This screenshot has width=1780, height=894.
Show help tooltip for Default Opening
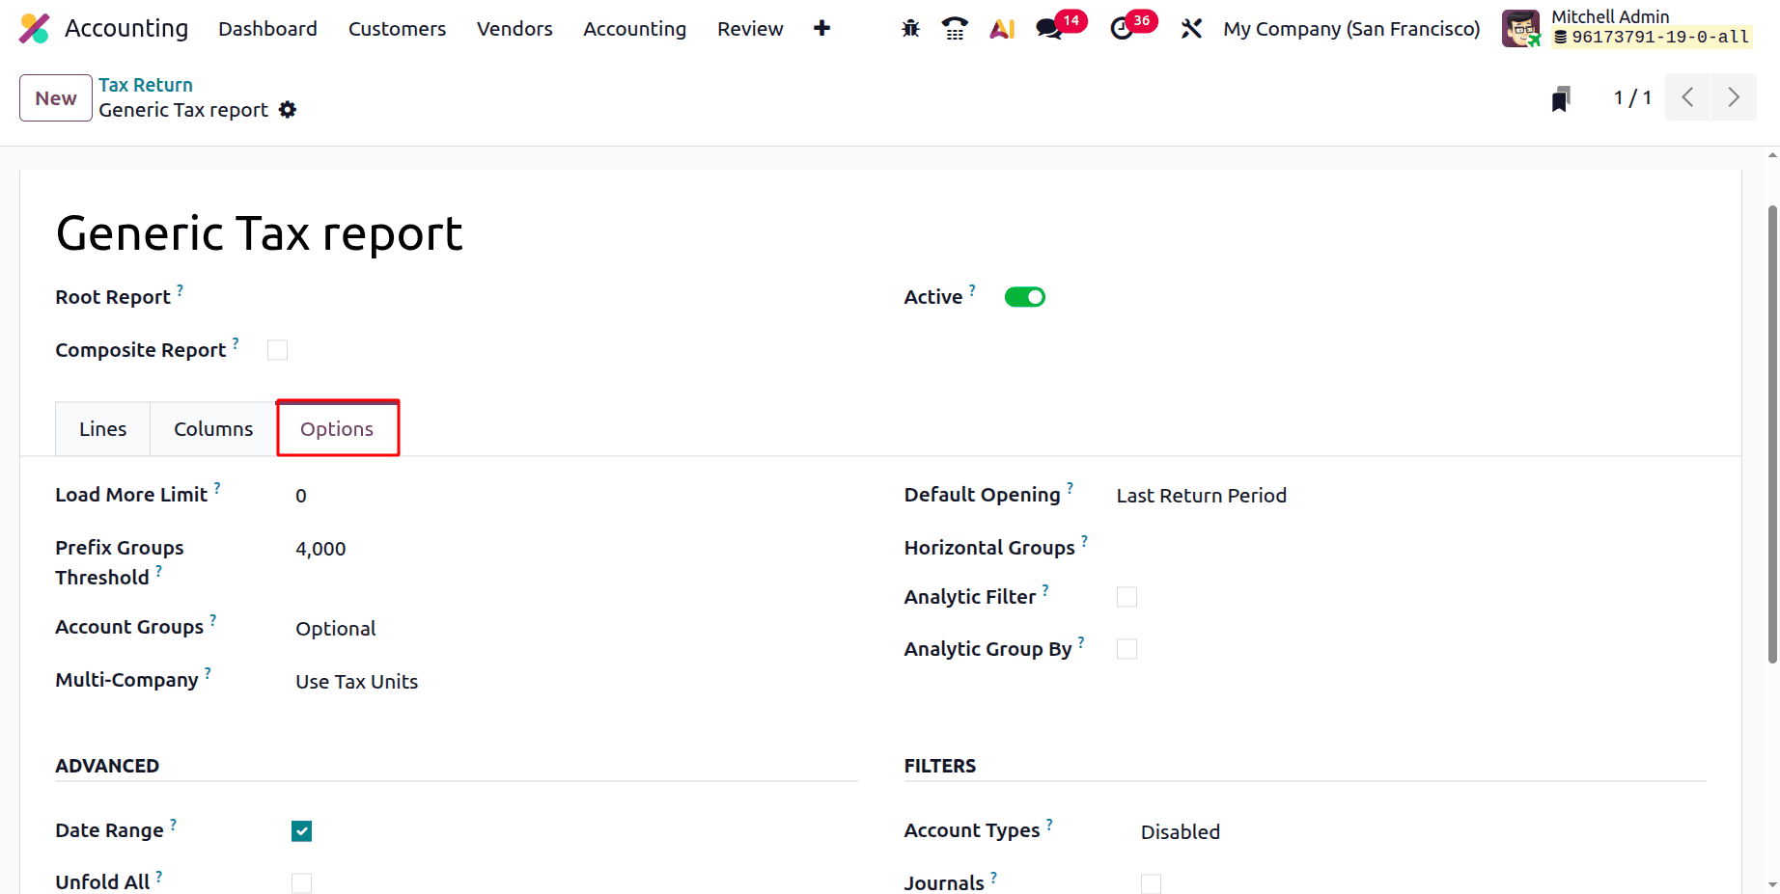pos(1070,487)
